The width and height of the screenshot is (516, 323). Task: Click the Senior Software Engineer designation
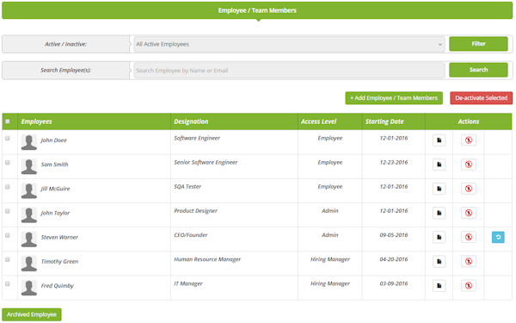206,163
